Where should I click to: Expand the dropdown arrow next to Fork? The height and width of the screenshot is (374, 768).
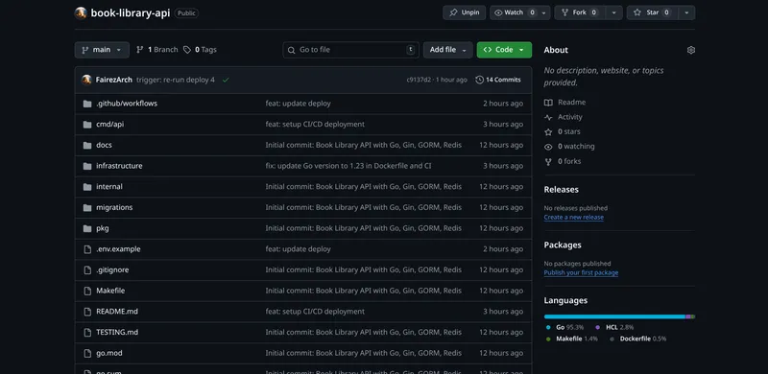click(x=613, y=12)
